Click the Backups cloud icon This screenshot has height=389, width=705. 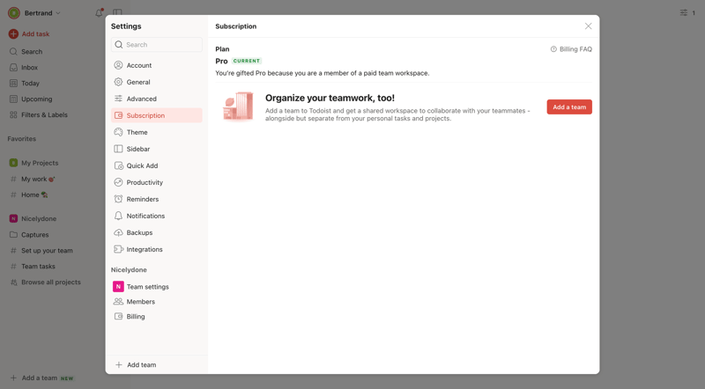coord(118,232)
